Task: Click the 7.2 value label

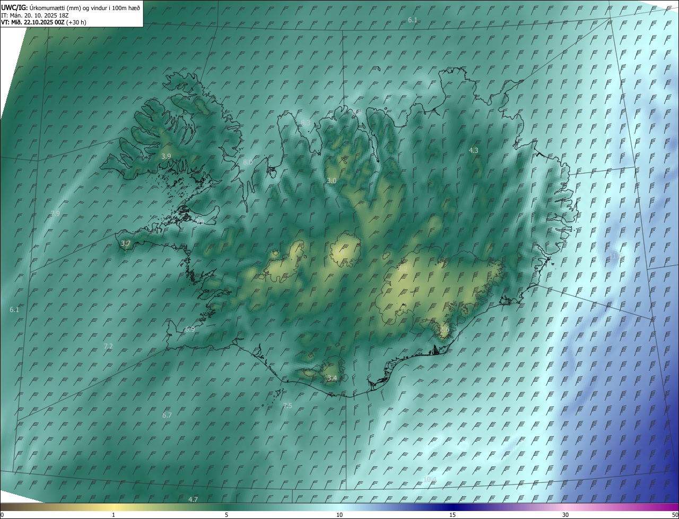Action: pyautogui.click(x=108, y=346)
